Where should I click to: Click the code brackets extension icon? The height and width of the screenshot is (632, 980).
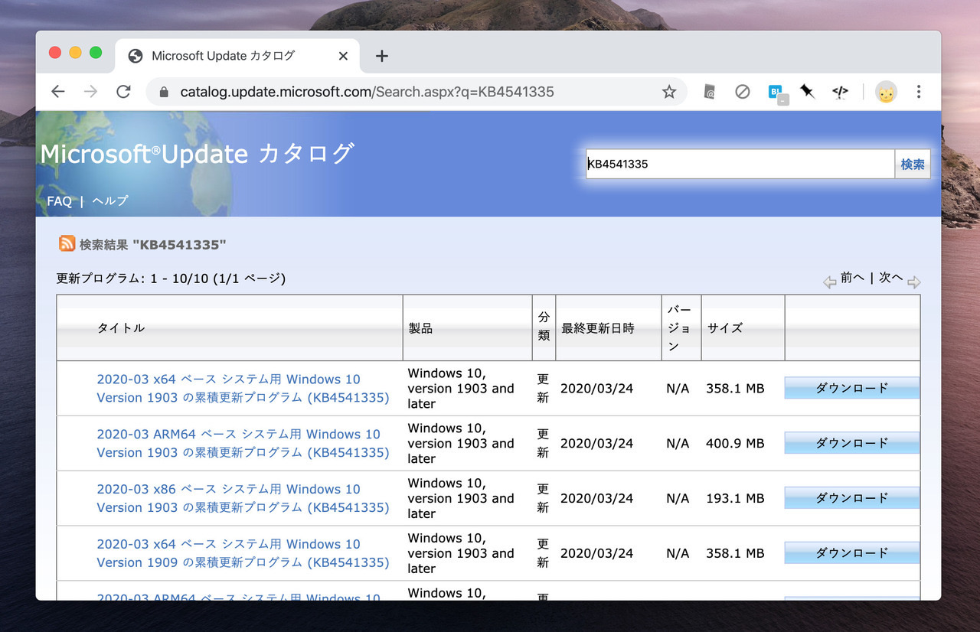tap(840, 92)
